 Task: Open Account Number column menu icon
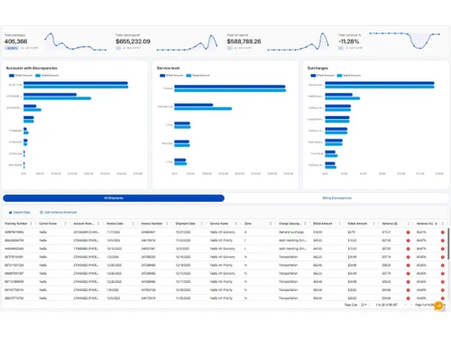(98, 224)
